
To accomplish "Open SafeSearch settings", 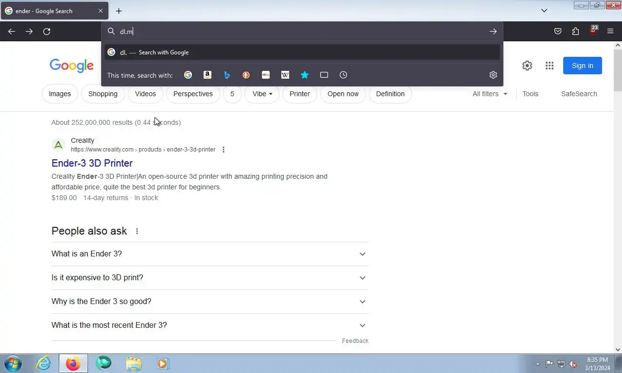I will pos(579,94).
